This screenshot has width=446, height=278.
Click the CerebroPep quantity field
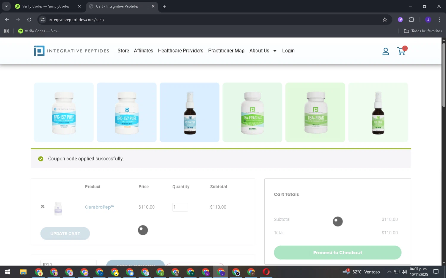(180, 207)
